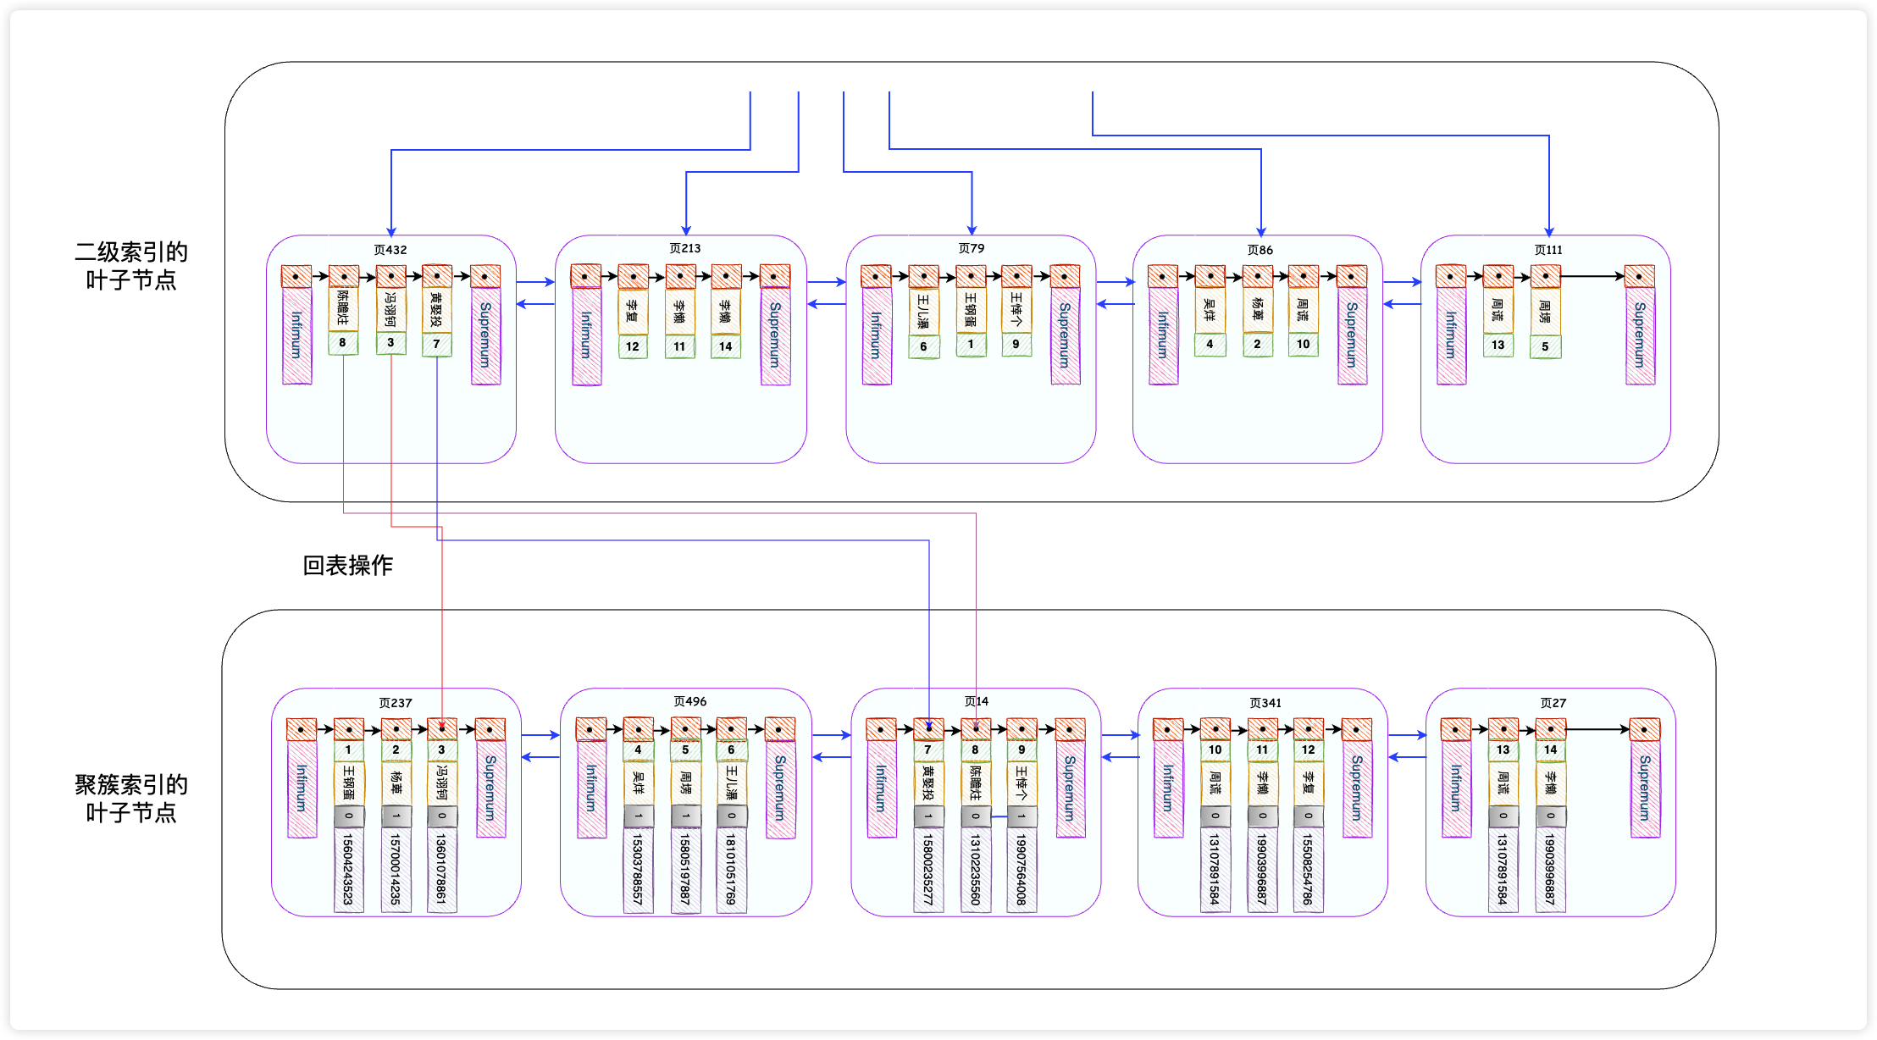Click primary key 10 in page 341

[1215, 750]
